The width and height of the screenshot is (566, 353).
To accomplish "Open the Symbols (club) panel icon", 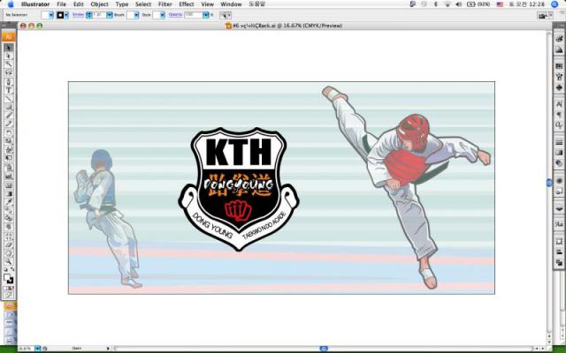I will 559,87.
